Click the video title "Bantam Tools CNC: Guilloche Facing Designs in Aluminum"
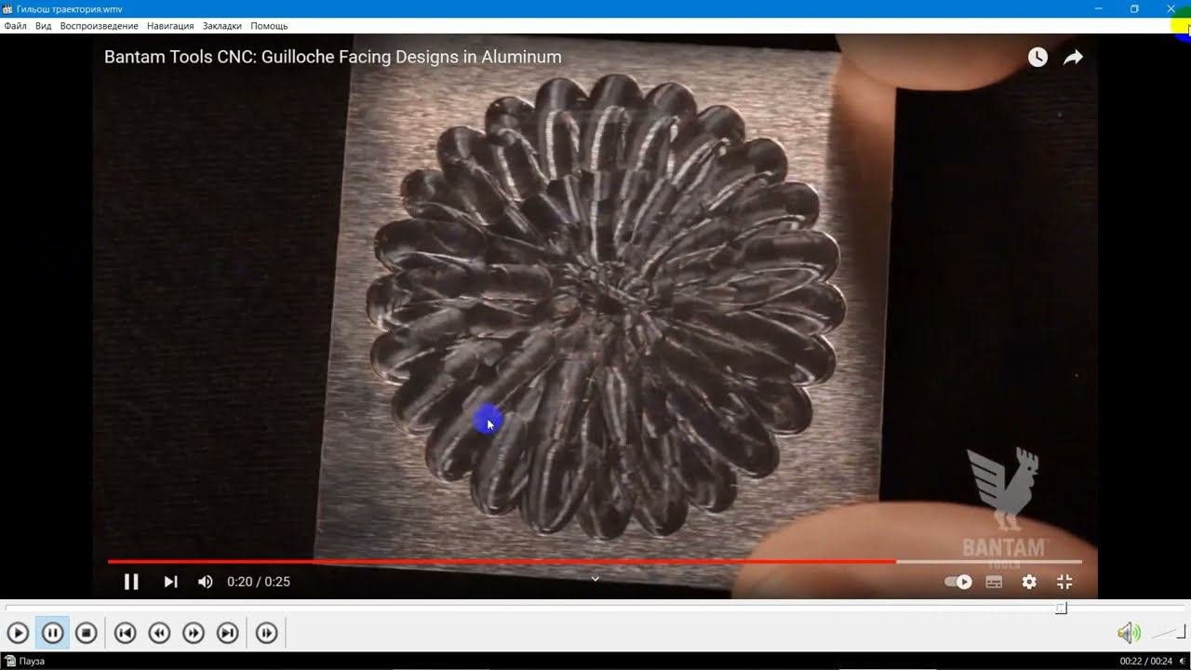This screenshot has width=1191, height=670. [x=333, y=57]
